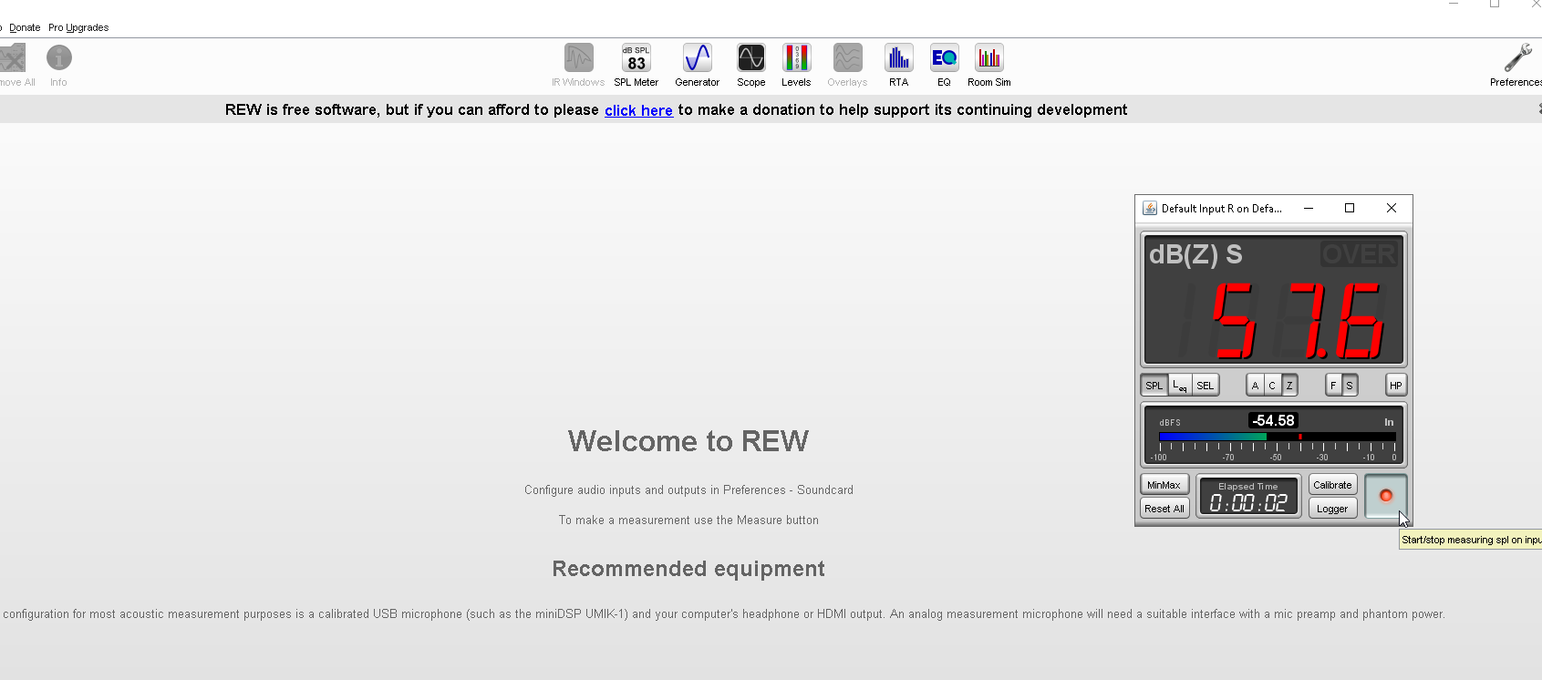Open the SPL Meter tool
1542x680 pixels.
(636, 65)
